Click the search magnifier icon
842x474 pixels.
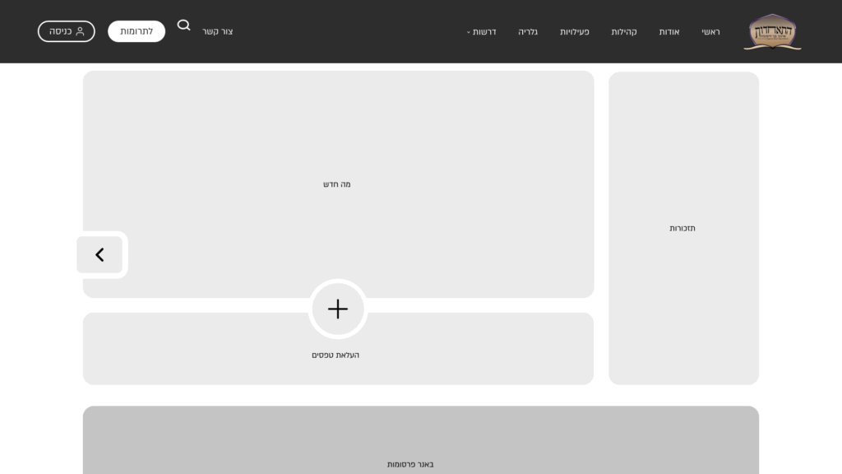pyautogui.click(x=183, y=26)
